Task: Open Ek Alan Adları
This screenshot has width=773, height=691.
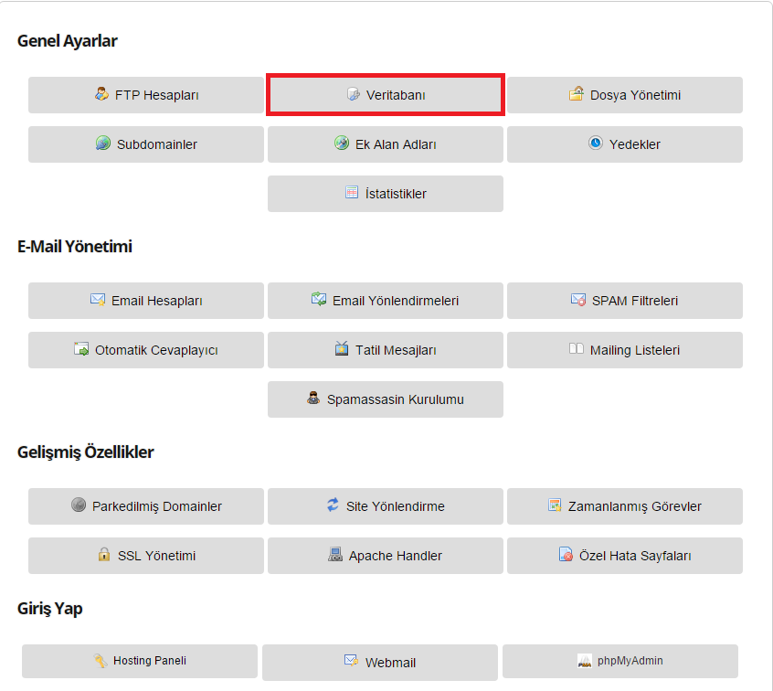Action: [x=386, y=144]
